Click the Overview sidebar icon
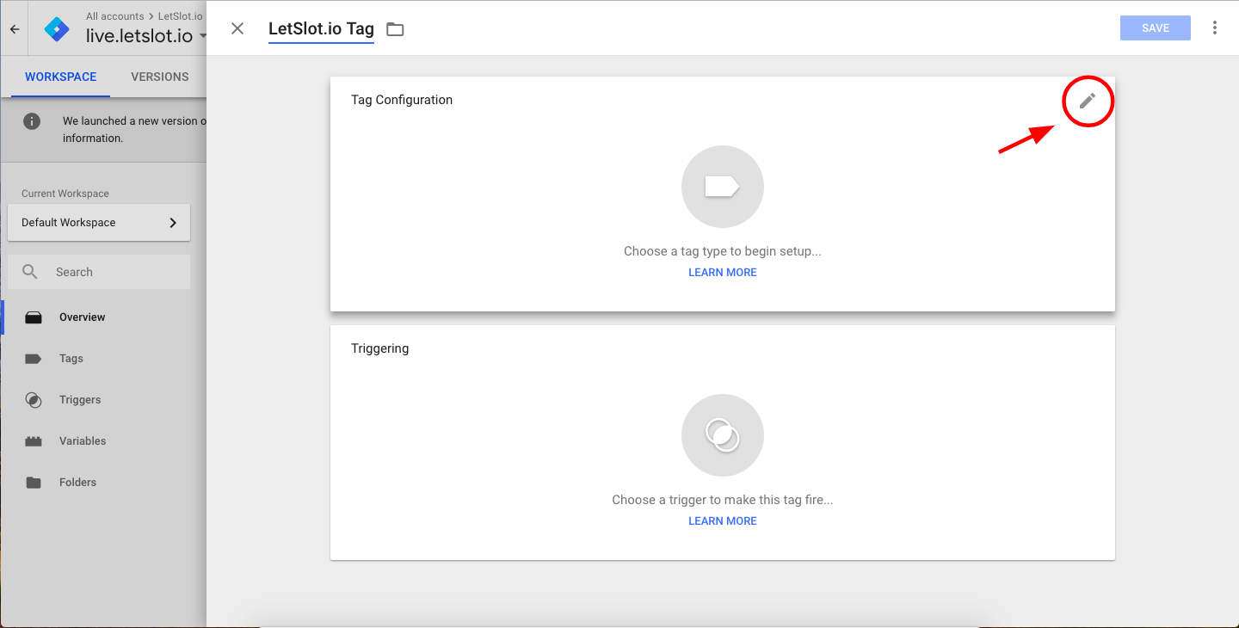Image resolution: width=1239 pixels, height=628 pixels. (34, 317)
